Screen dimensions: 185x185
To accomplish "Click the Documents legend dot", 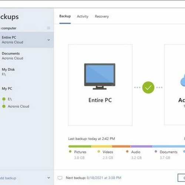I will point(156,151).
